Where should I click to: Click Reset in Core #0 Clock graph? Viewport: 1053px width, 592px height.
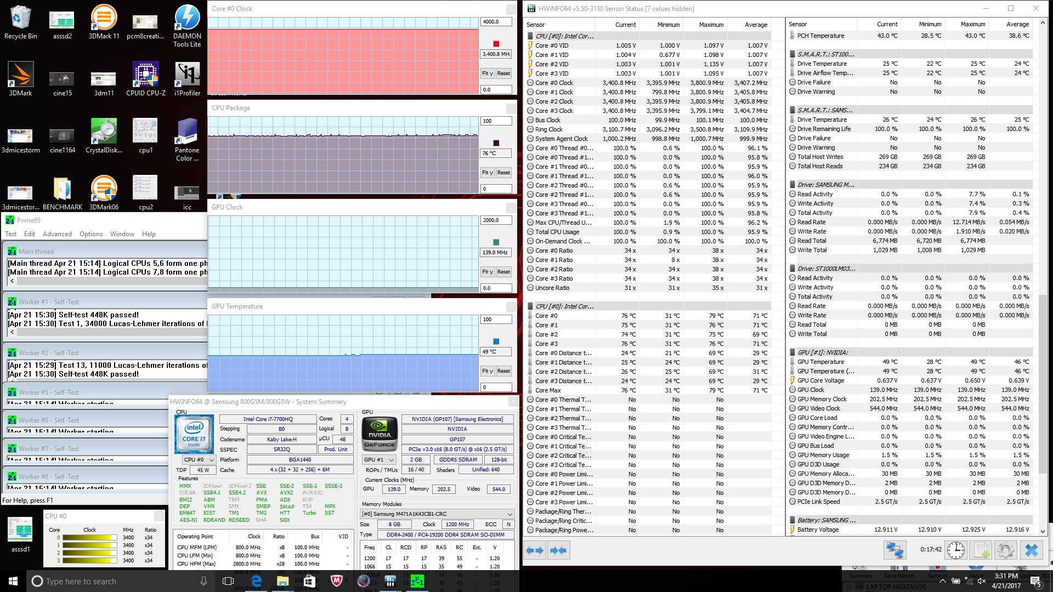point(503,73)
